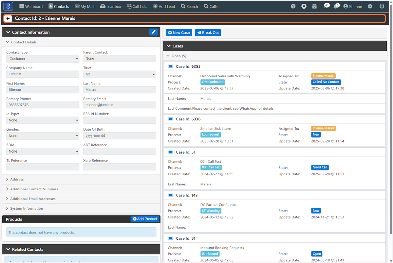Click the Company Name field Laminin
393x263 pixels.
click(x=43, y=74)
